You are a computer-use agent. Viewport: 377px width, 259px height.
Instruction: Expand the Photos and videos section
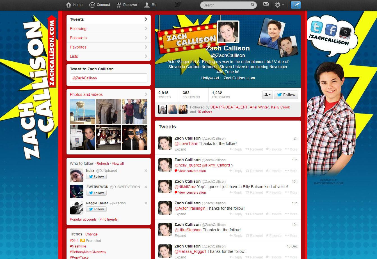point(146,94)
